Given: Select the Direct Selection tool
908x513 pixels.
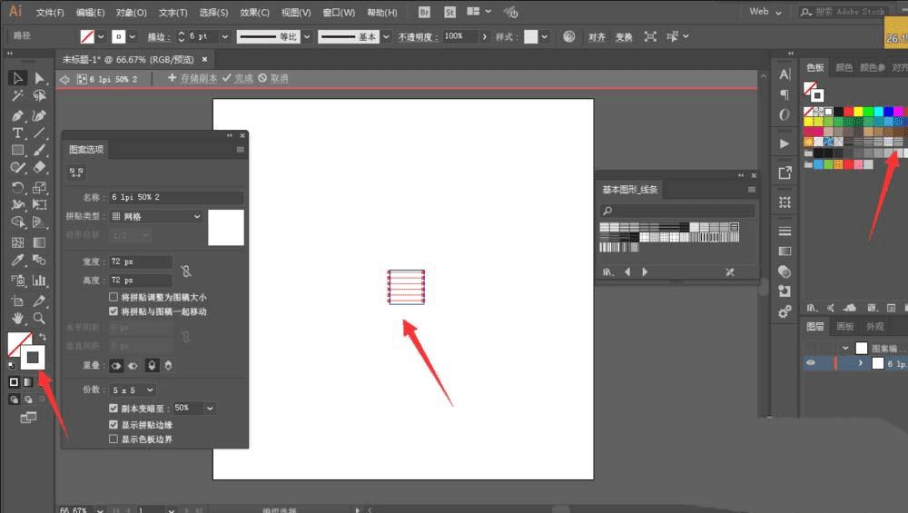Looking at the screenshot, I should pyautogui.click(x=39, y=77).
